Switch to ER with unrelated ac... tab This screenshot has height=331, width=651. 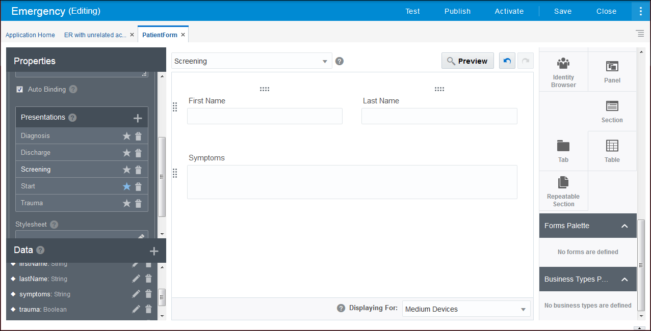coord(95,35)
